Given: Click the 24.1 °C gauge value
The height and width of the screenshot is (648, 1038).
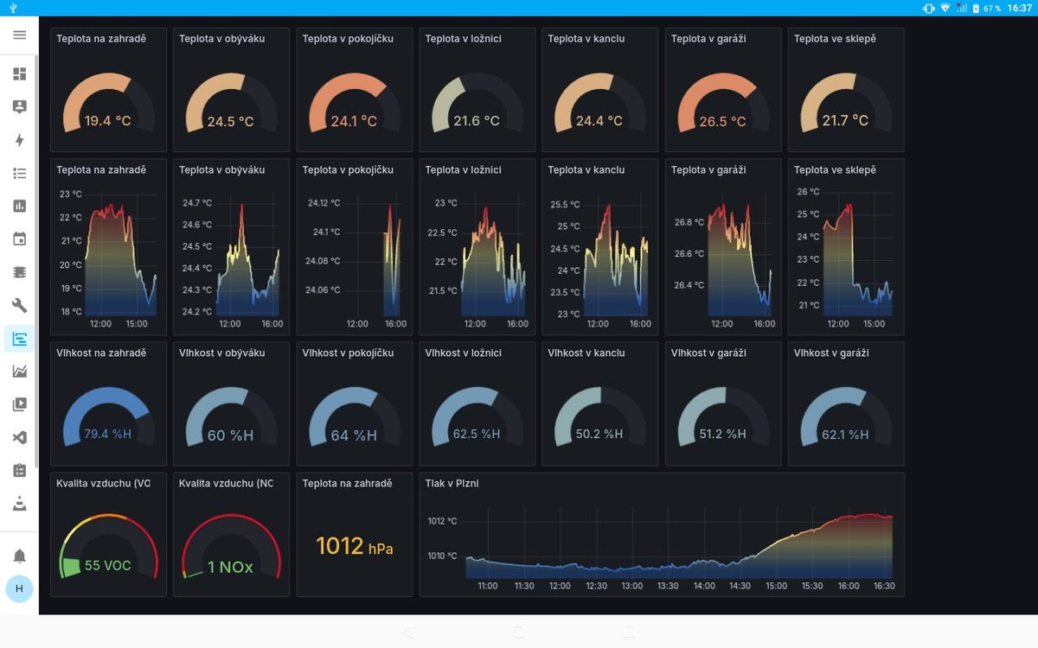Looking at the screenshot, I should click(x=354, y=122).
